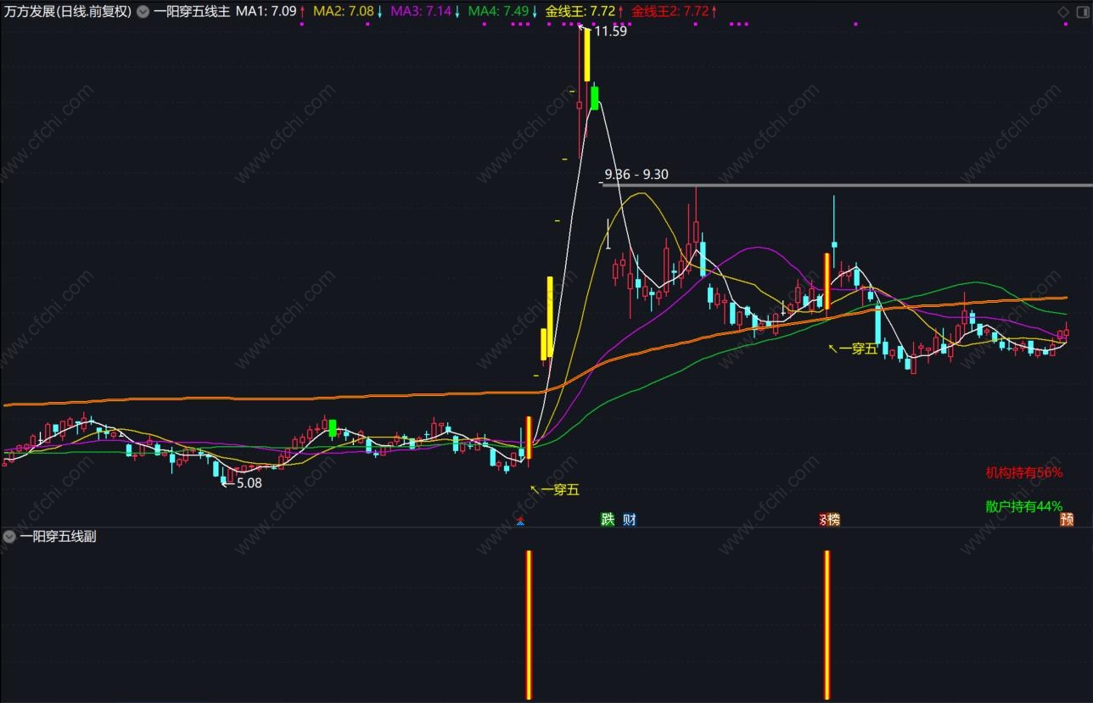Click the first signal bar in sub-chart
Screen dimensions: 1093x703
(x=529, y=625)
